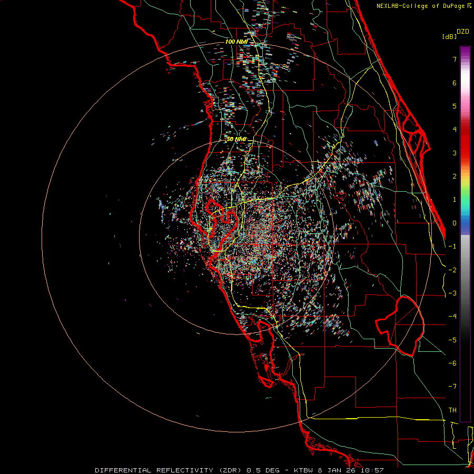This screenshot has width=474, height=474.
Task: Click the [dB] unit label
Action: [449, 36]
